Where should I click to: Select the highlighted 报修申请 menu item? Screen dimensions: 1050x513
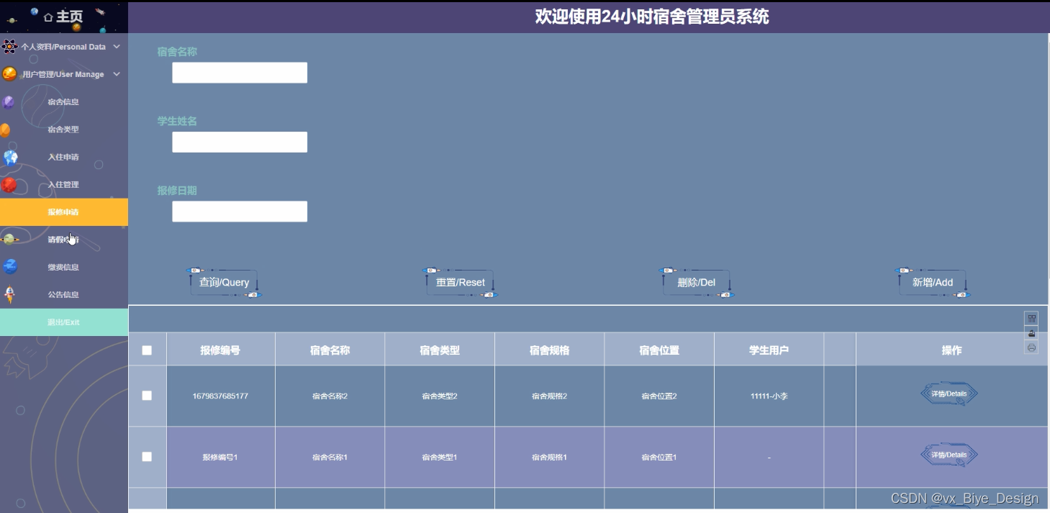point(63,212)
